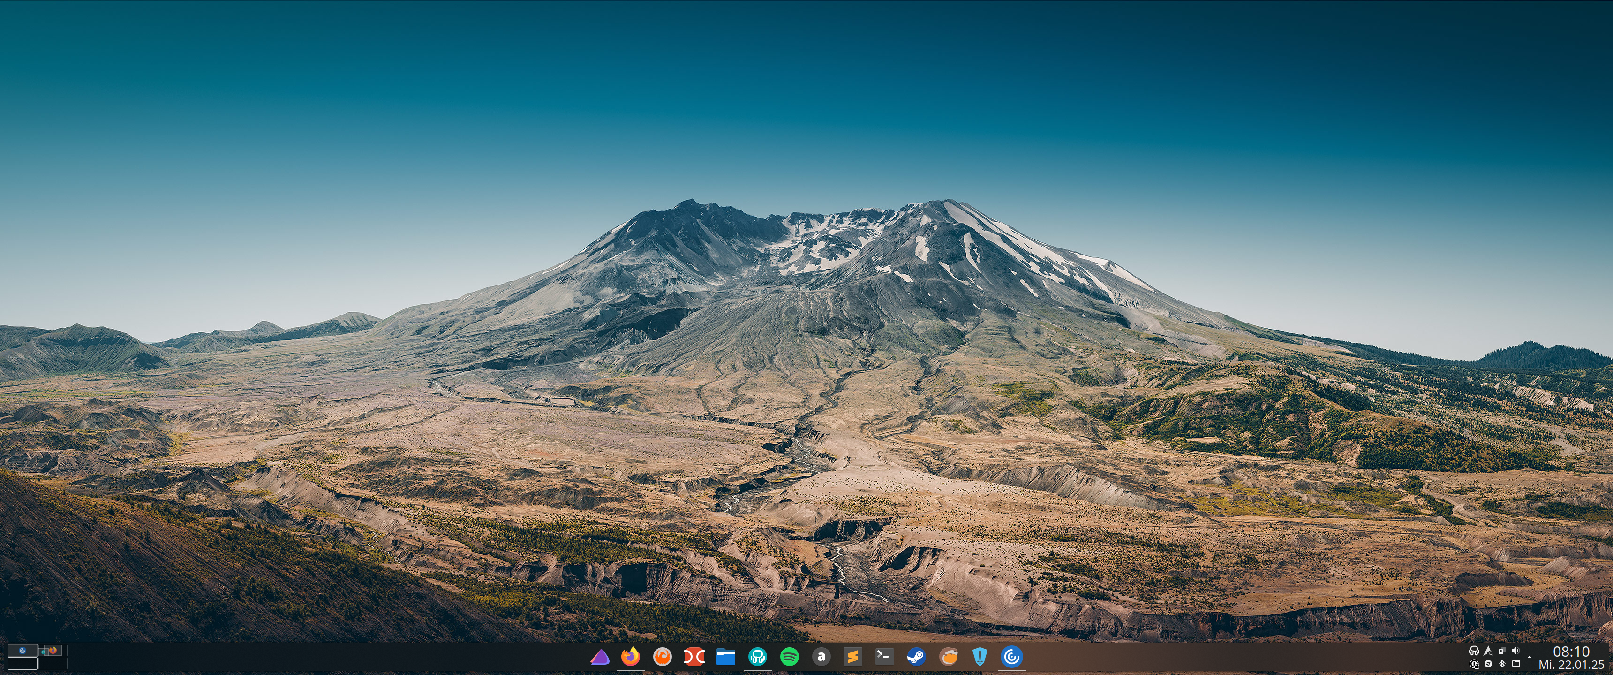Open the orange otter app icon

pyautogui.click(x=949, y=656)
